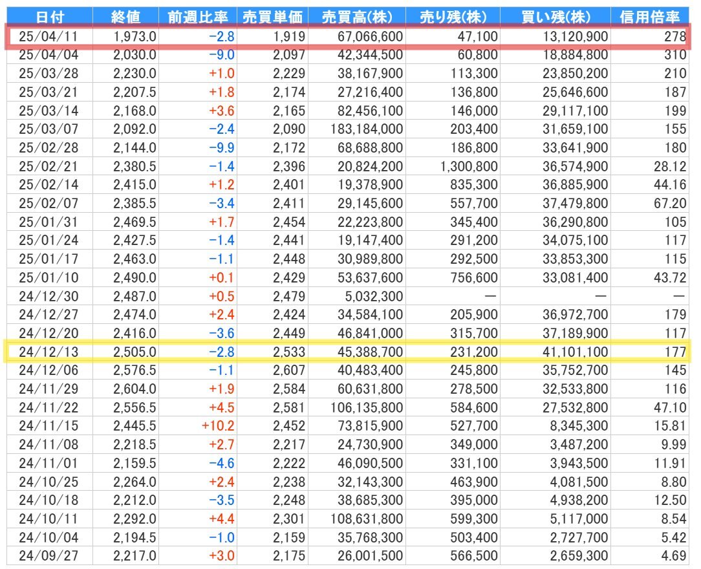Select date cell 25/01/17
This screenshot has width=701, height=569.
(x=49, y=259)
